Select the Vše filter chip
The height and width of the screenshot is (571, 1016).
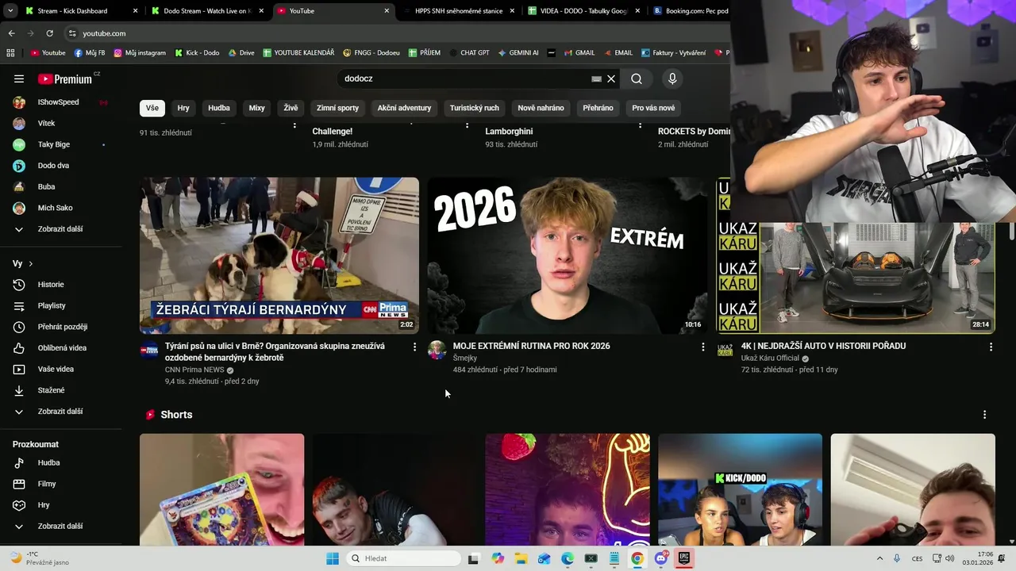point(152,108)
